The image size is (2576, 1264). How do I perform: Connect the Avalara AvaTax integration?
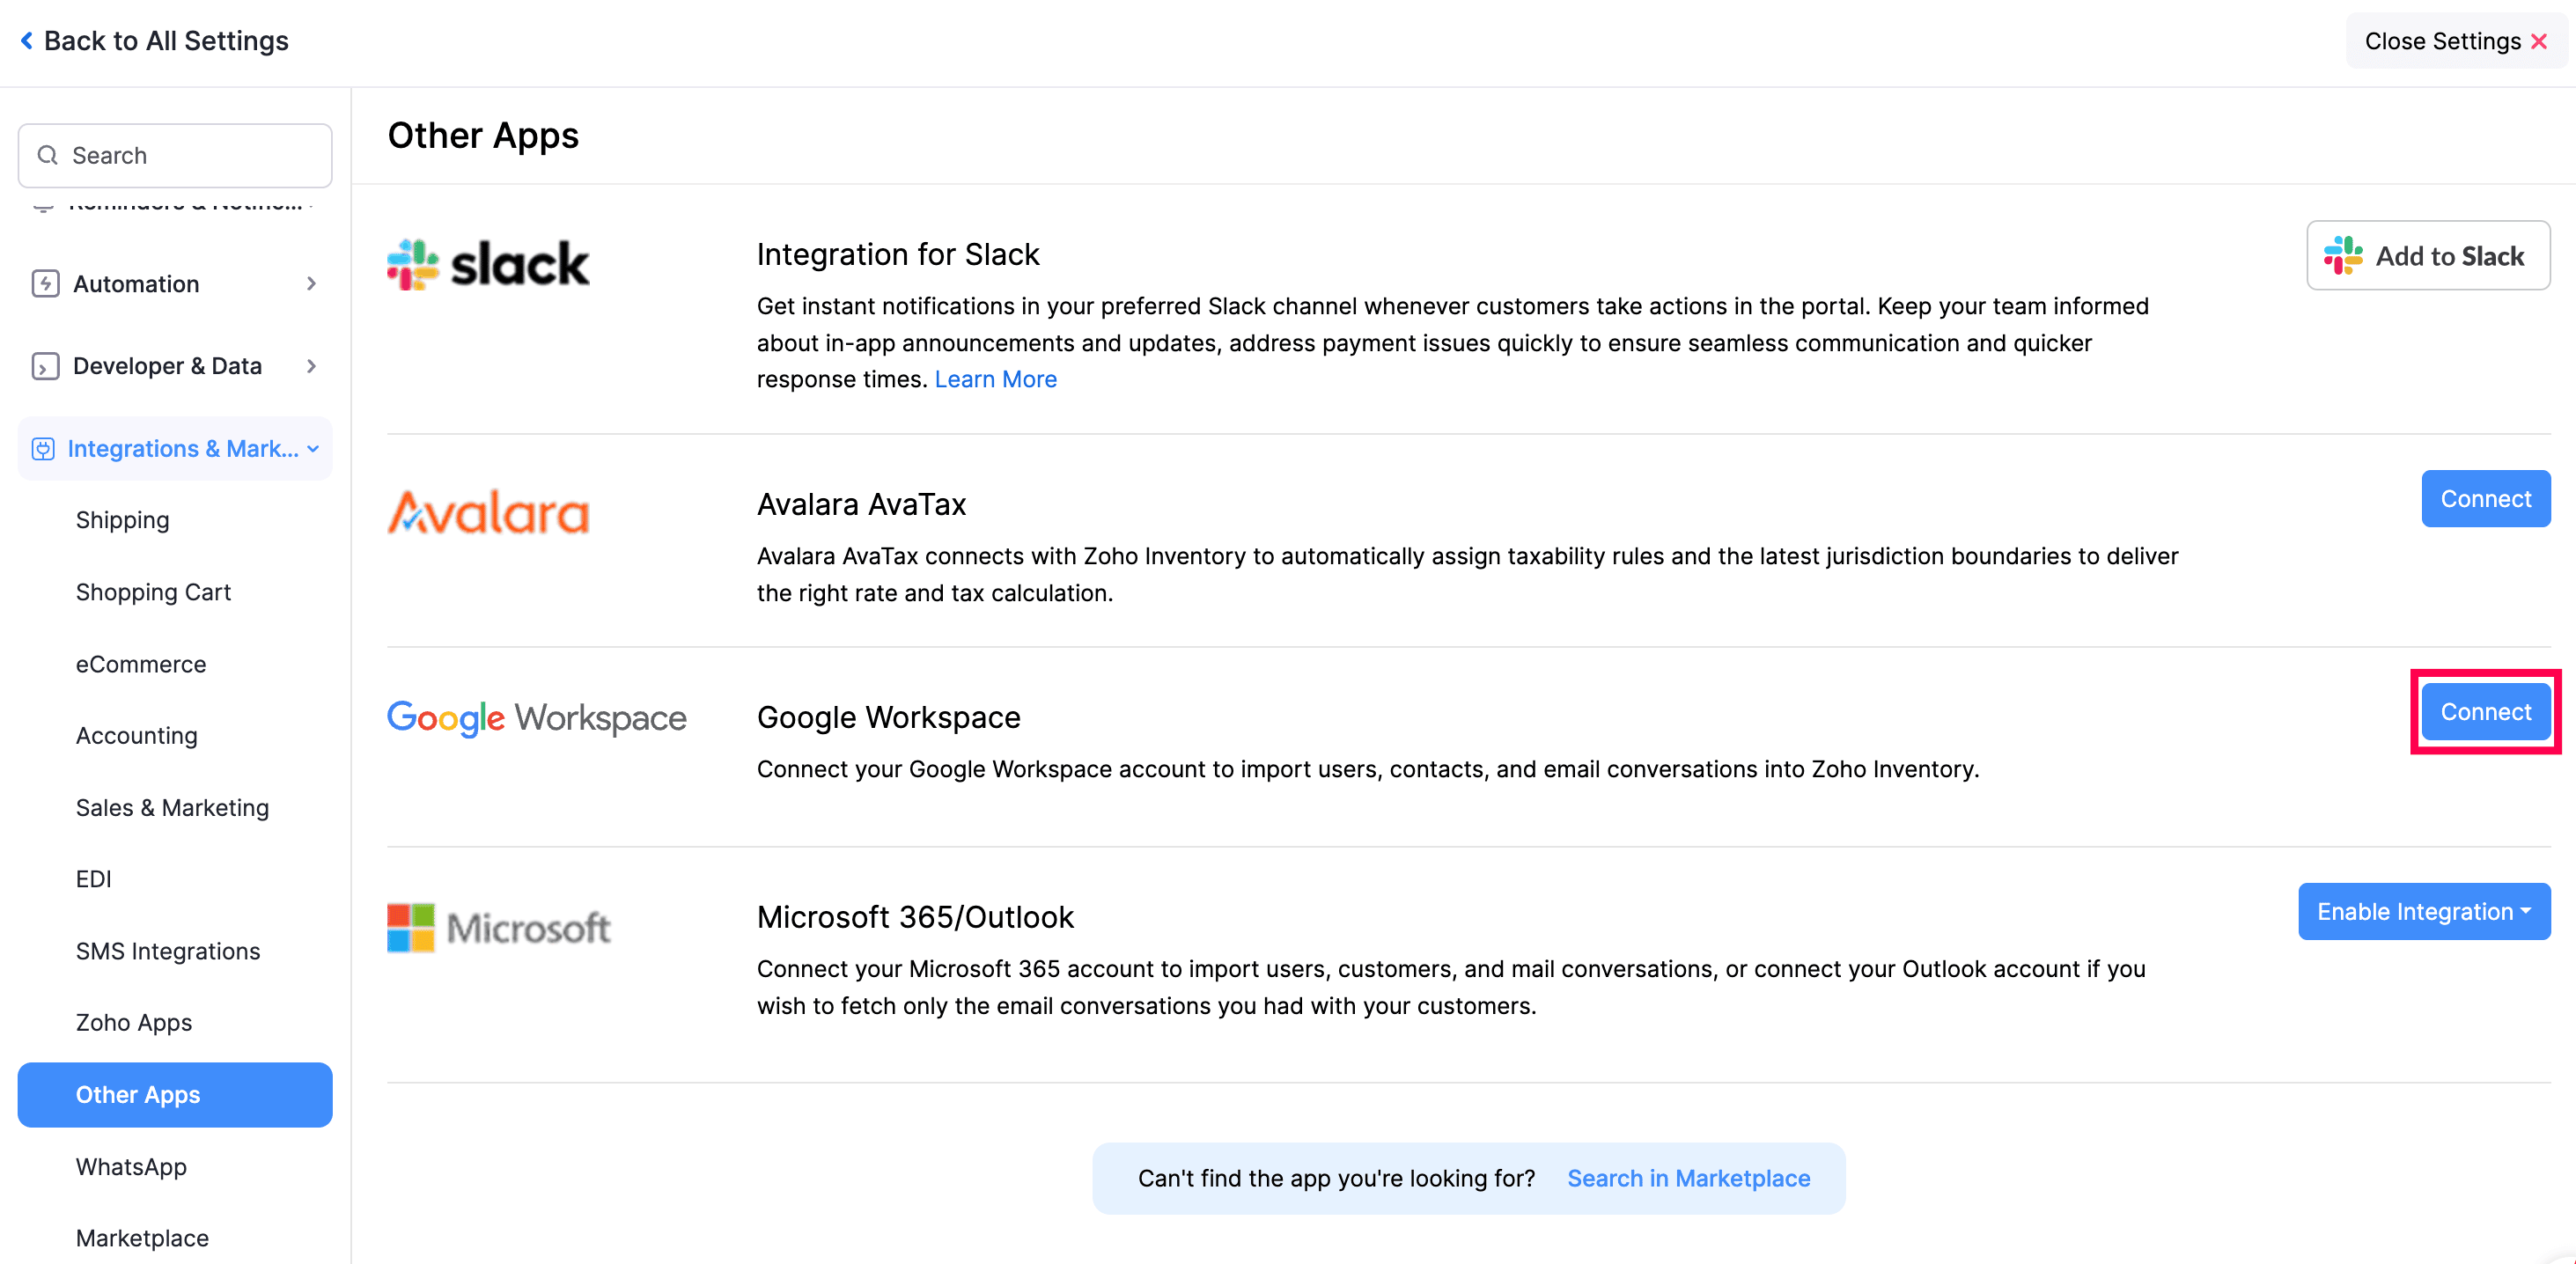pyautogui.click(x=2486, y=498)
